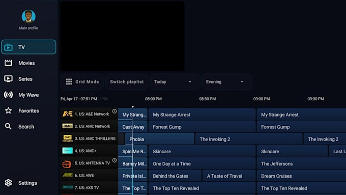Switch to the Movies section label
This screenshot has height=195, width=346.
[26, 63]
